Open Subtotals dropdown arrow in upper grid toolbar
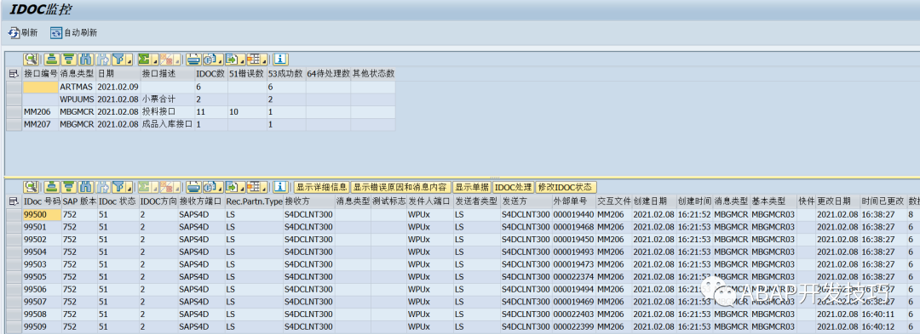 tap(178, 59)
